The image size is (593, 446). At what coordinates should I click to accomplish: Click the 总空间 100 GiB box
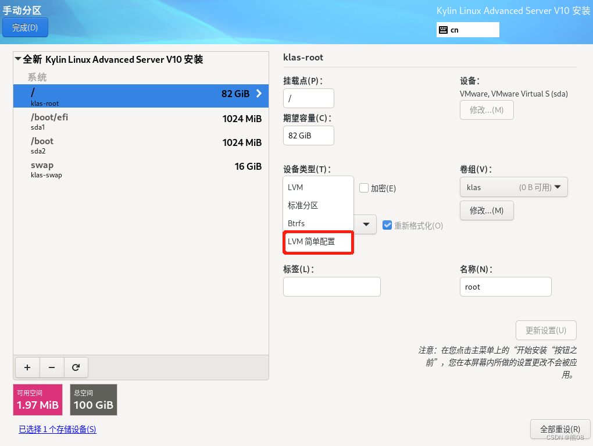(x=94, y=399)
